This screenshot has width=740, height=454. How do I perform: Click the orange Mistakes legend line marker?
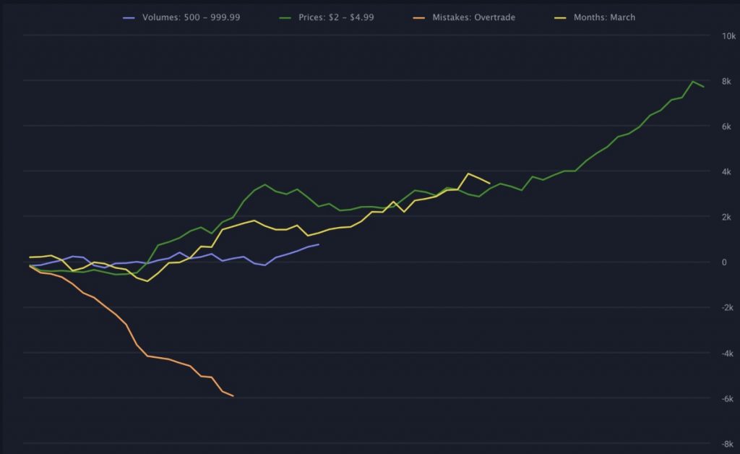tap(418, 18)
